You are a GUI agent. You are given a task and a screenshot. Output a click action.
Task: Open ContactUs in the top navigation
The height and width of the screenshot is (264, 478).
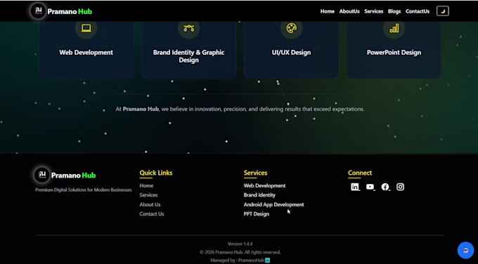tap(418, 11)
